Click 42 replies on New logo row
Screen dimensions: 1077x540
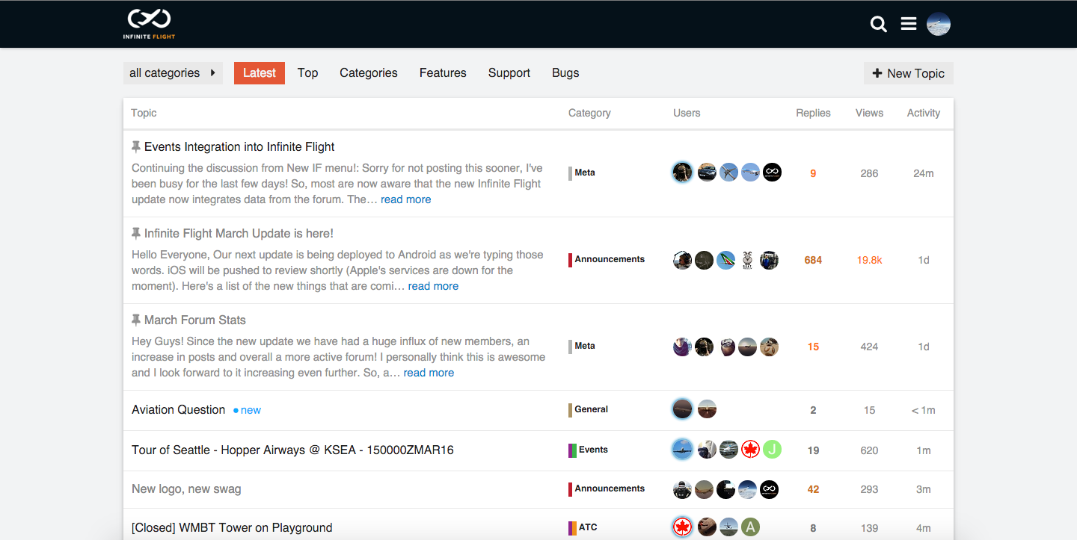coord(813,489)
